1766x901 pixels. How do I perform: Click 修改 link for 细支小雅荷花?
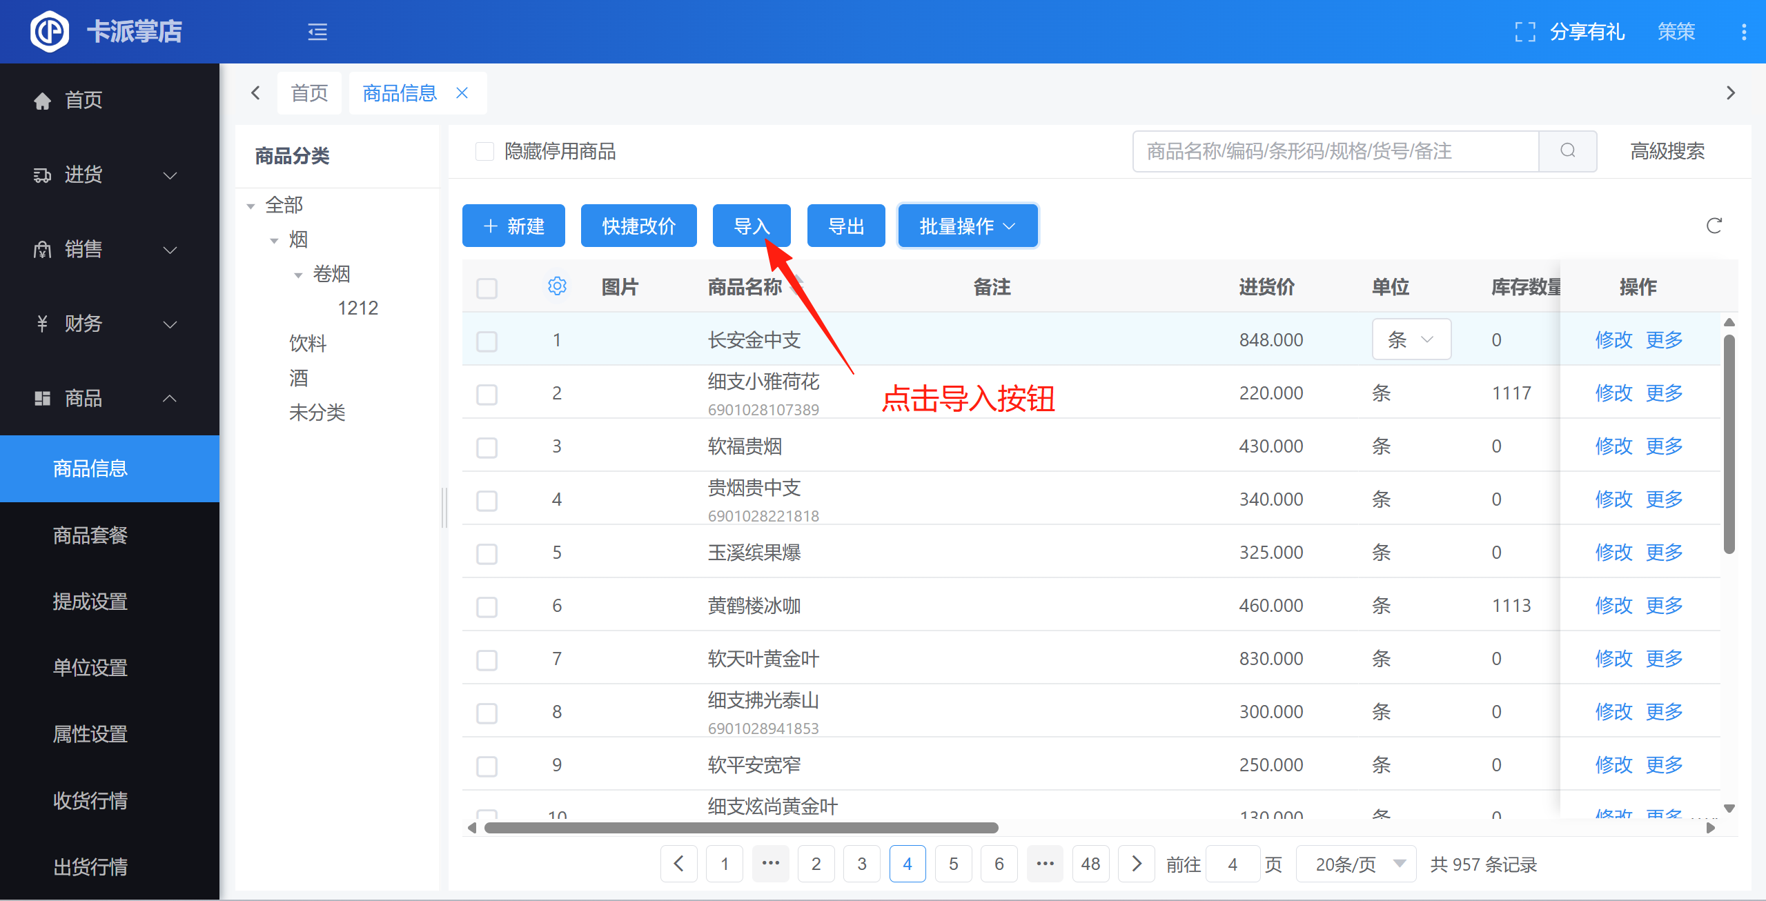click(1613, 393)
